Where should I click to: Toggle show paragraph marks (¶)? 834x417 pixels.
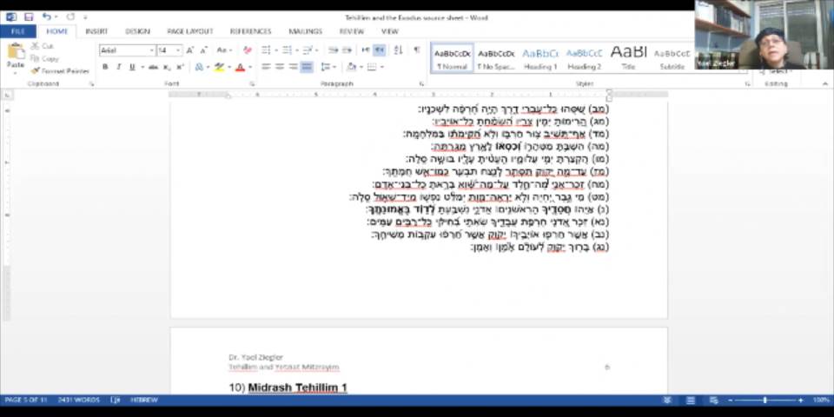click(x=416, y=50)
